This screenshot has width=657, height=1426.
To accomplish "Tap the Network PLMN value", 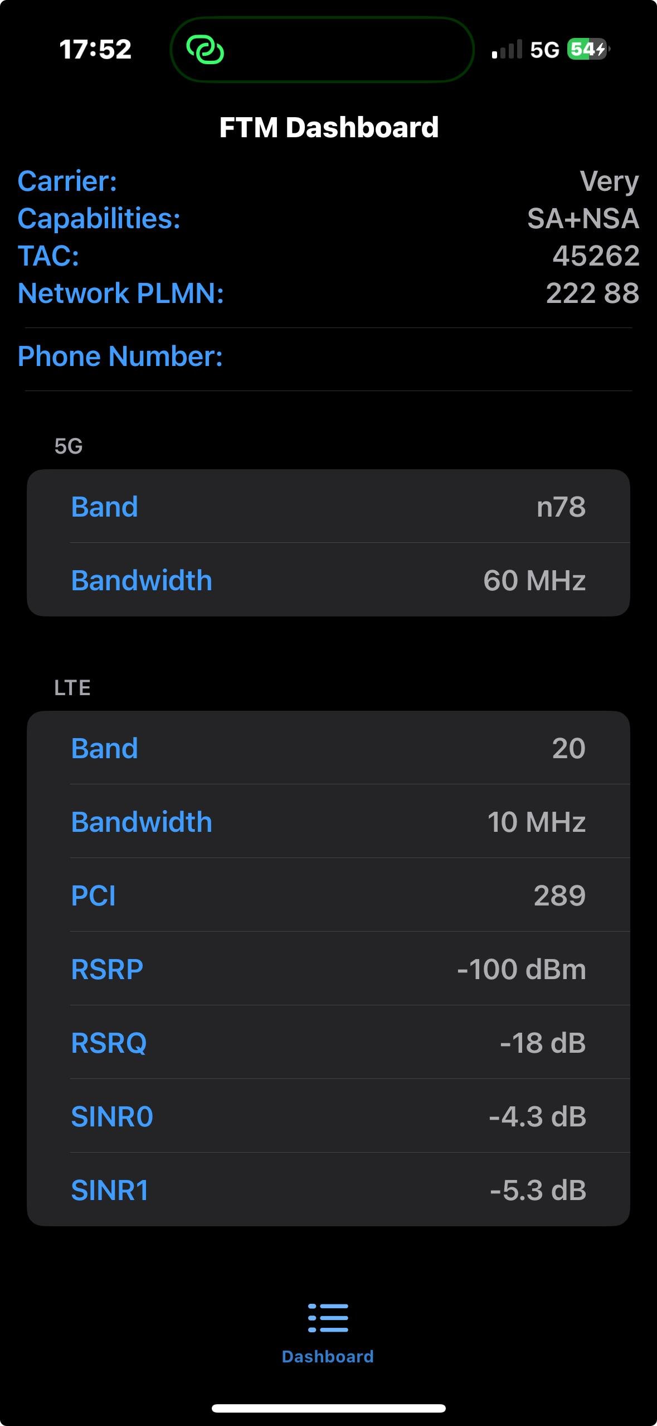I will (592, 293).
